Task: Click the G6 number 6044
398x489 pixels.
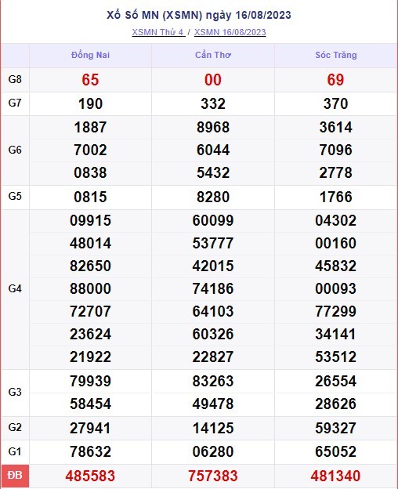Action: point(213,150)
